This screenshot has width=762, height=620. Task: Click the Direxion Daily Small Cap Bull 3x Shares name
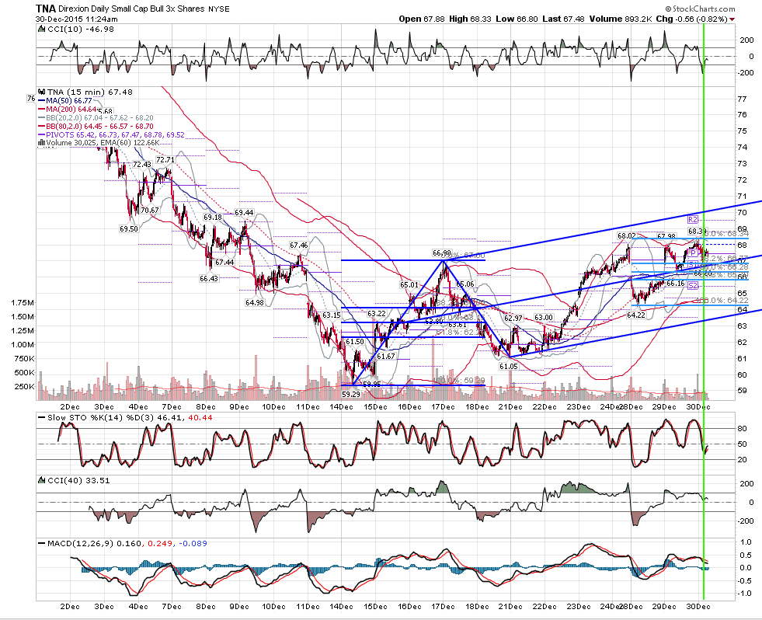(131, 9)
